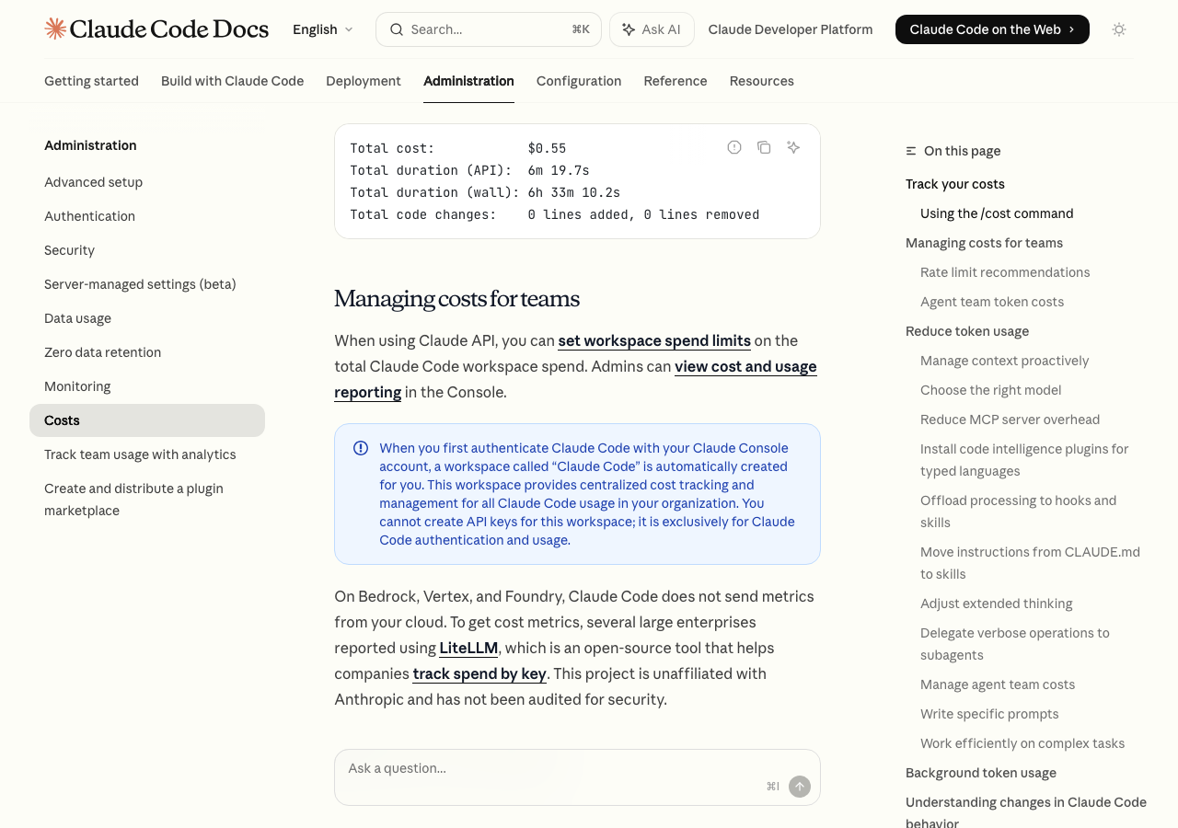This screenshot has height=828, width=1178.
Task: Copy the code block contents
Action: click(764, 147)
